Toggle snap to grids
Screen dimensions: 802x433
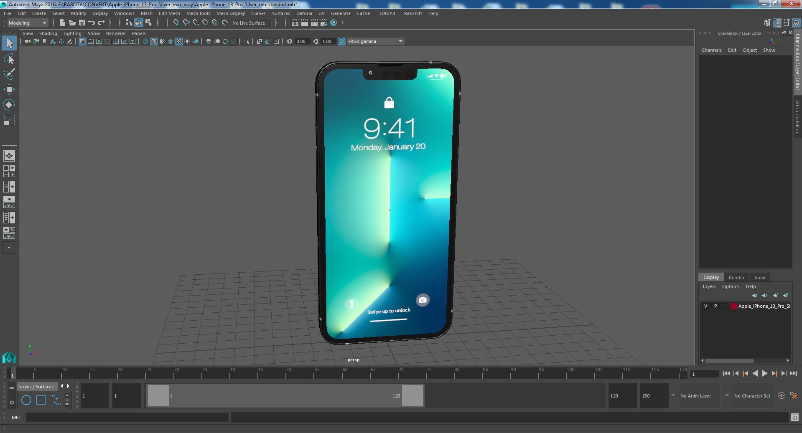[177, 23]
